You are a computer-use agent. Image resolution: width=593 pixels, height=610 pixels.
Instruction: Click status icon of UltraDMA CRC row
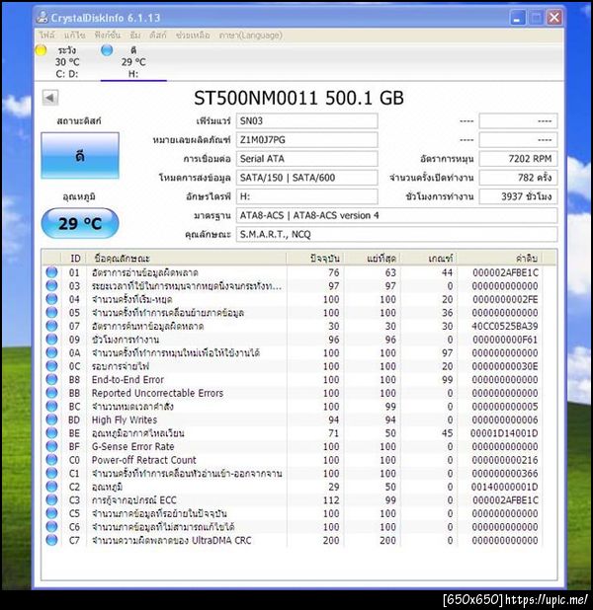click(51, 540)
